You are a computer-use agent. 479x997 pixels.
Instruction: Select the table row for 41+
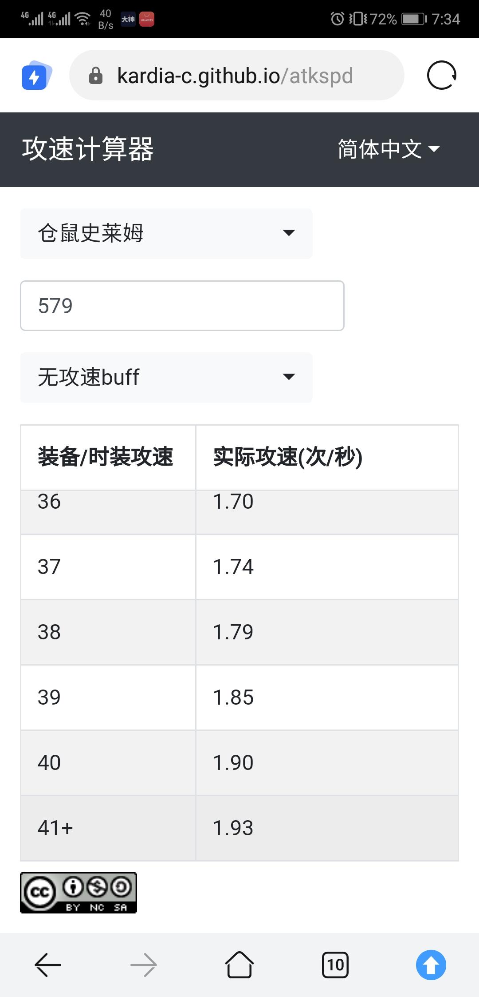click(239, 828)
